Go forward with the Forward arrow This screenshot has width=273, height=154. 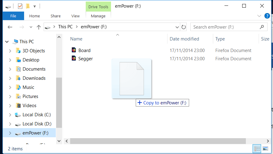click(x=22, y=27)
